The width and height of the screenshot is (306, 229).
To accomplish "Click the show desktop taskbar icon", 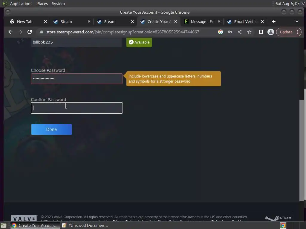I will click(x=4, y=225).
